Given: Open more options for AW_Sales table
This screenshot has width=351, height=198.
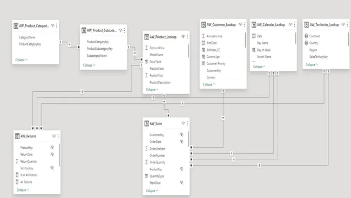Looking at the screenshot, I should click(187, 123).
